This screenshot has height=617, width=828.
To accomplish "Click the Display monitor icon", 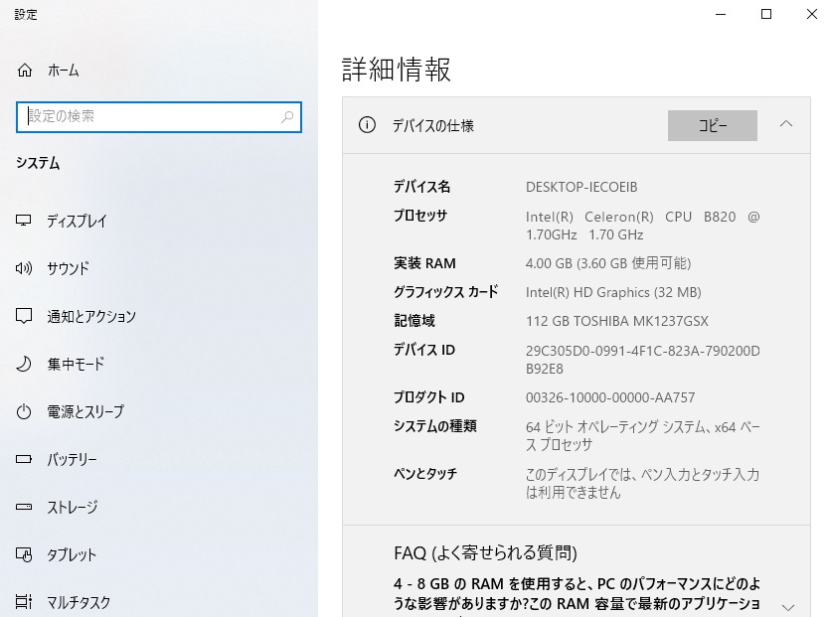I will [24, 221].
